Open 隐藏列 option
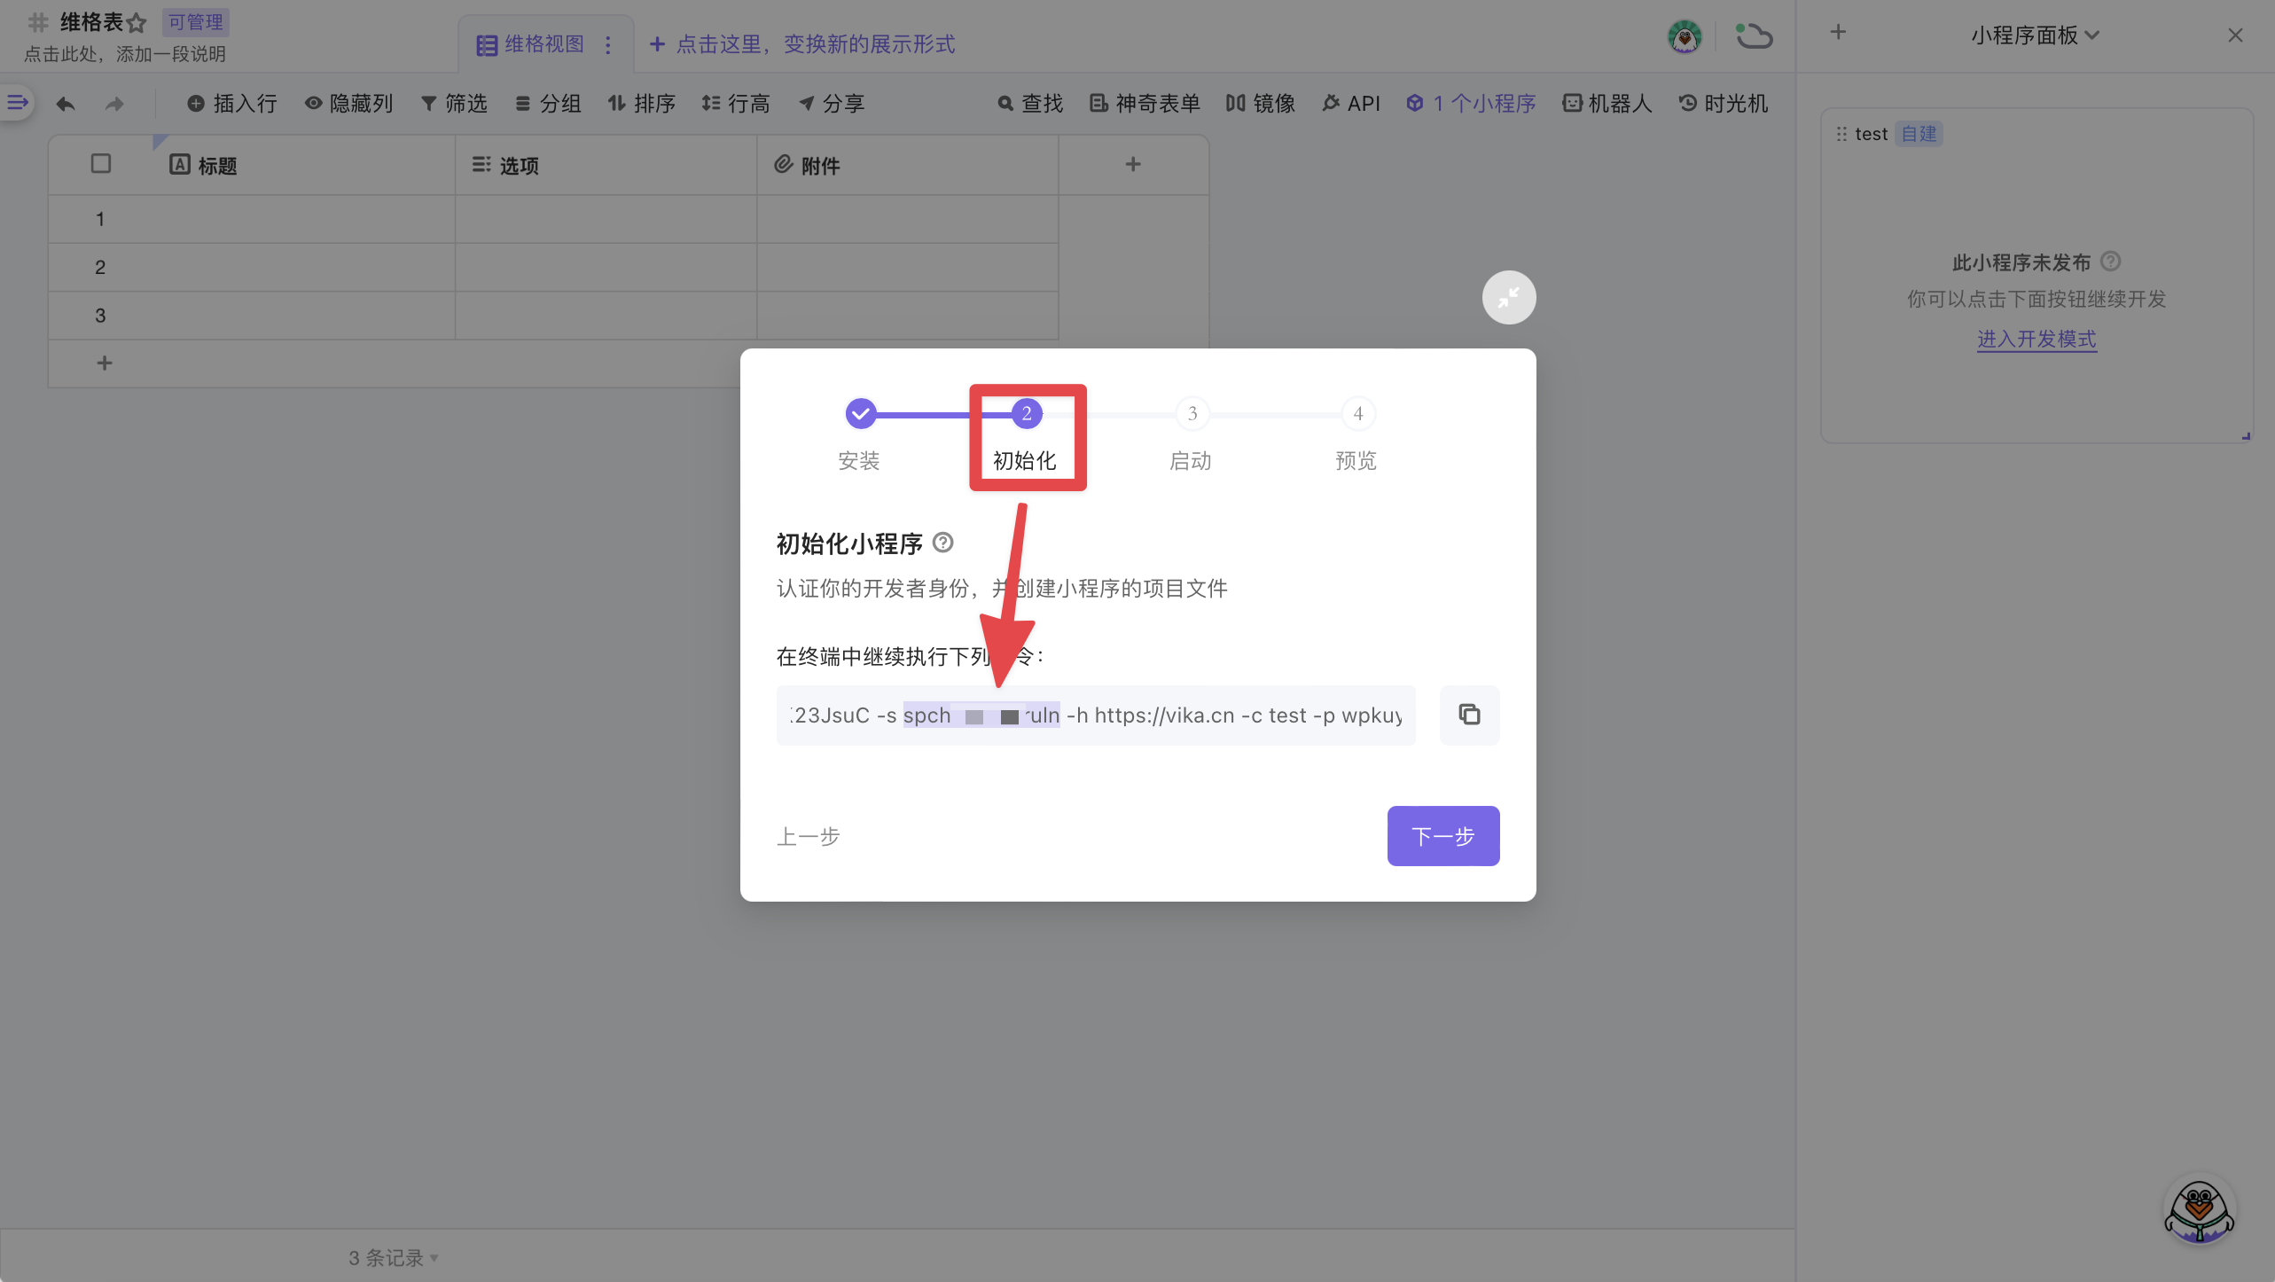The width and height of the screenshot is (2275, 1282). tap(348, 104)
